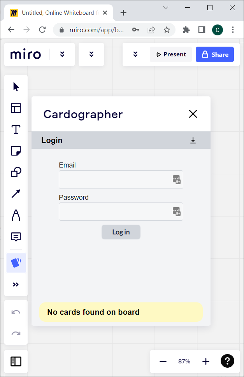
Task: Select the Comment tool
Action: point(16,237)
